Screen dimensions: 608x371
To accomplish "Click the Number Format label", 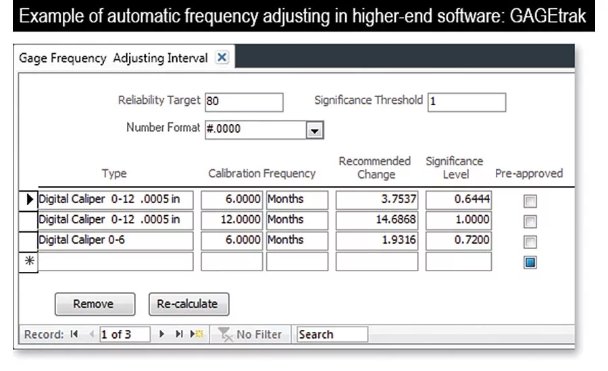I will 163,127.
